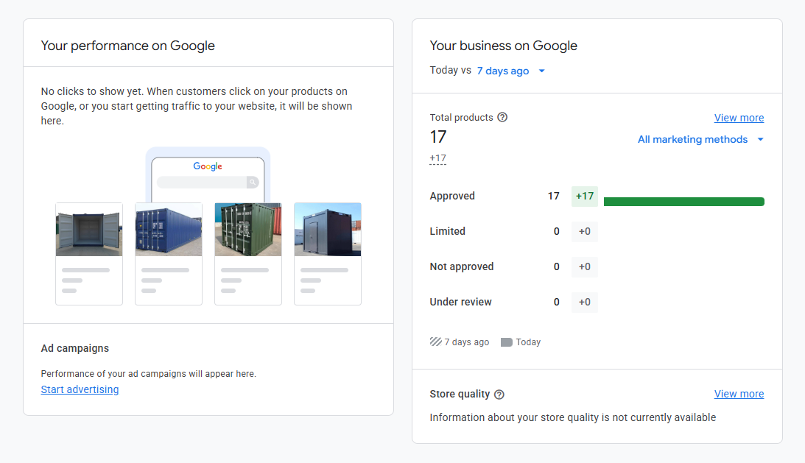Click the 7 days ago hatched legend icon
Image resolution: width=805 pixels, height=463 pixels.
pyautogui.click(x=436, y=342)
